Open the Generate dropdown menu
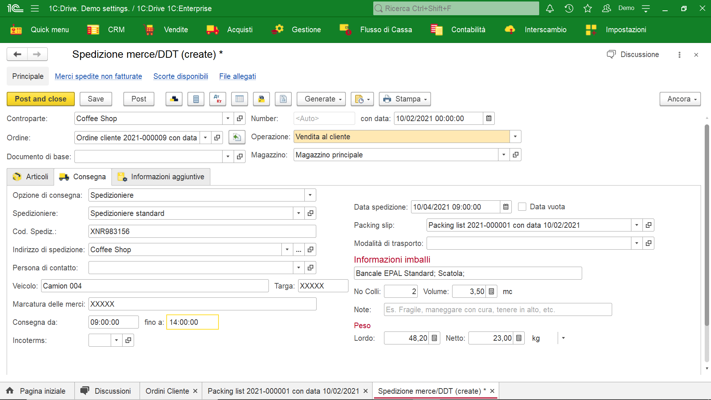Viewport: 711px width, 400px height. tap(322, 99)
